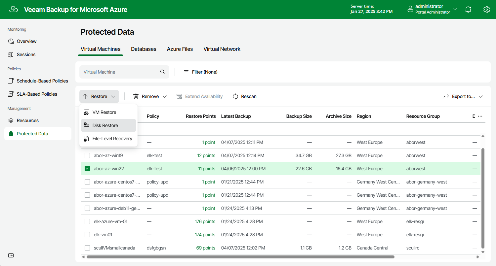Screen dimensions: 496x266
Task: Click the Sessions list icon
Action: pyautogui.click(x=11, y=54)
